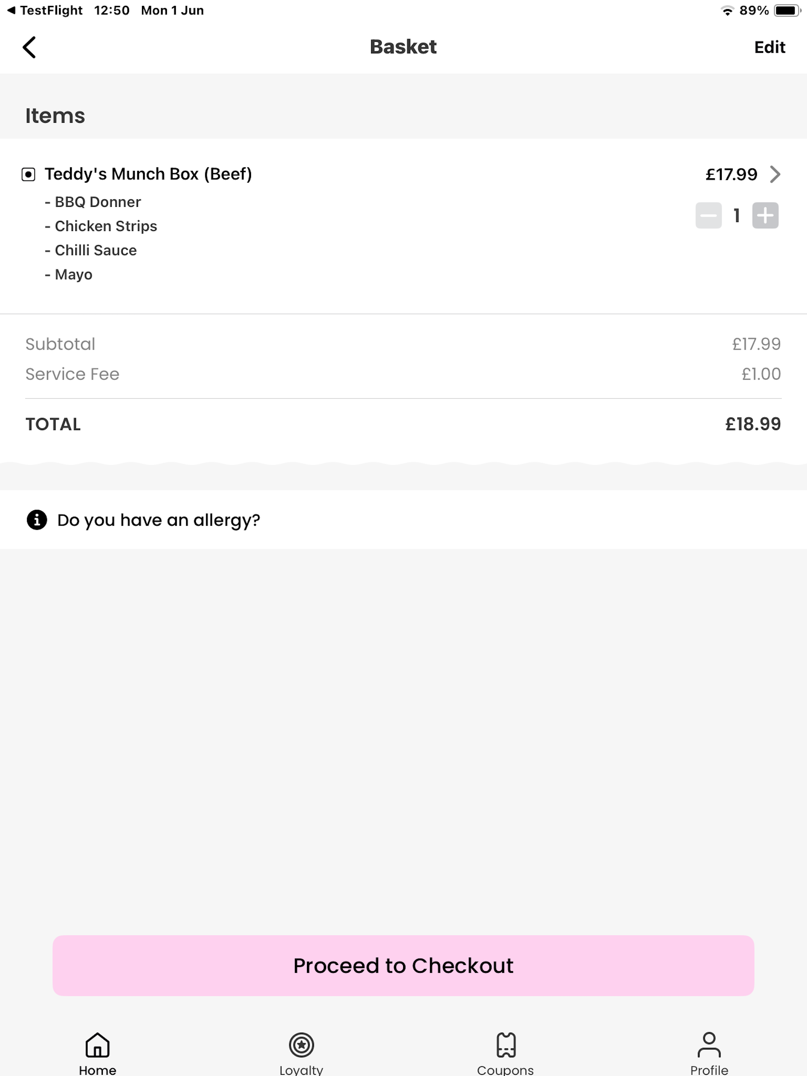807x1076 pixels.
Task: Open the Coupons ticket icon
Action: pos(506,1044)
